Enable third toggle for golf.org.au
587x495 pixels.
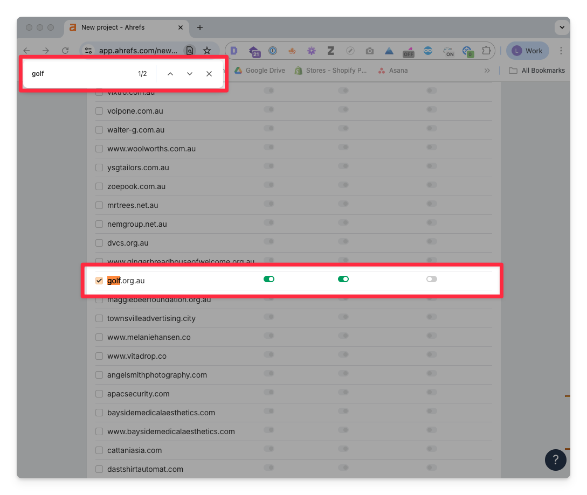[x=431, y=279]
